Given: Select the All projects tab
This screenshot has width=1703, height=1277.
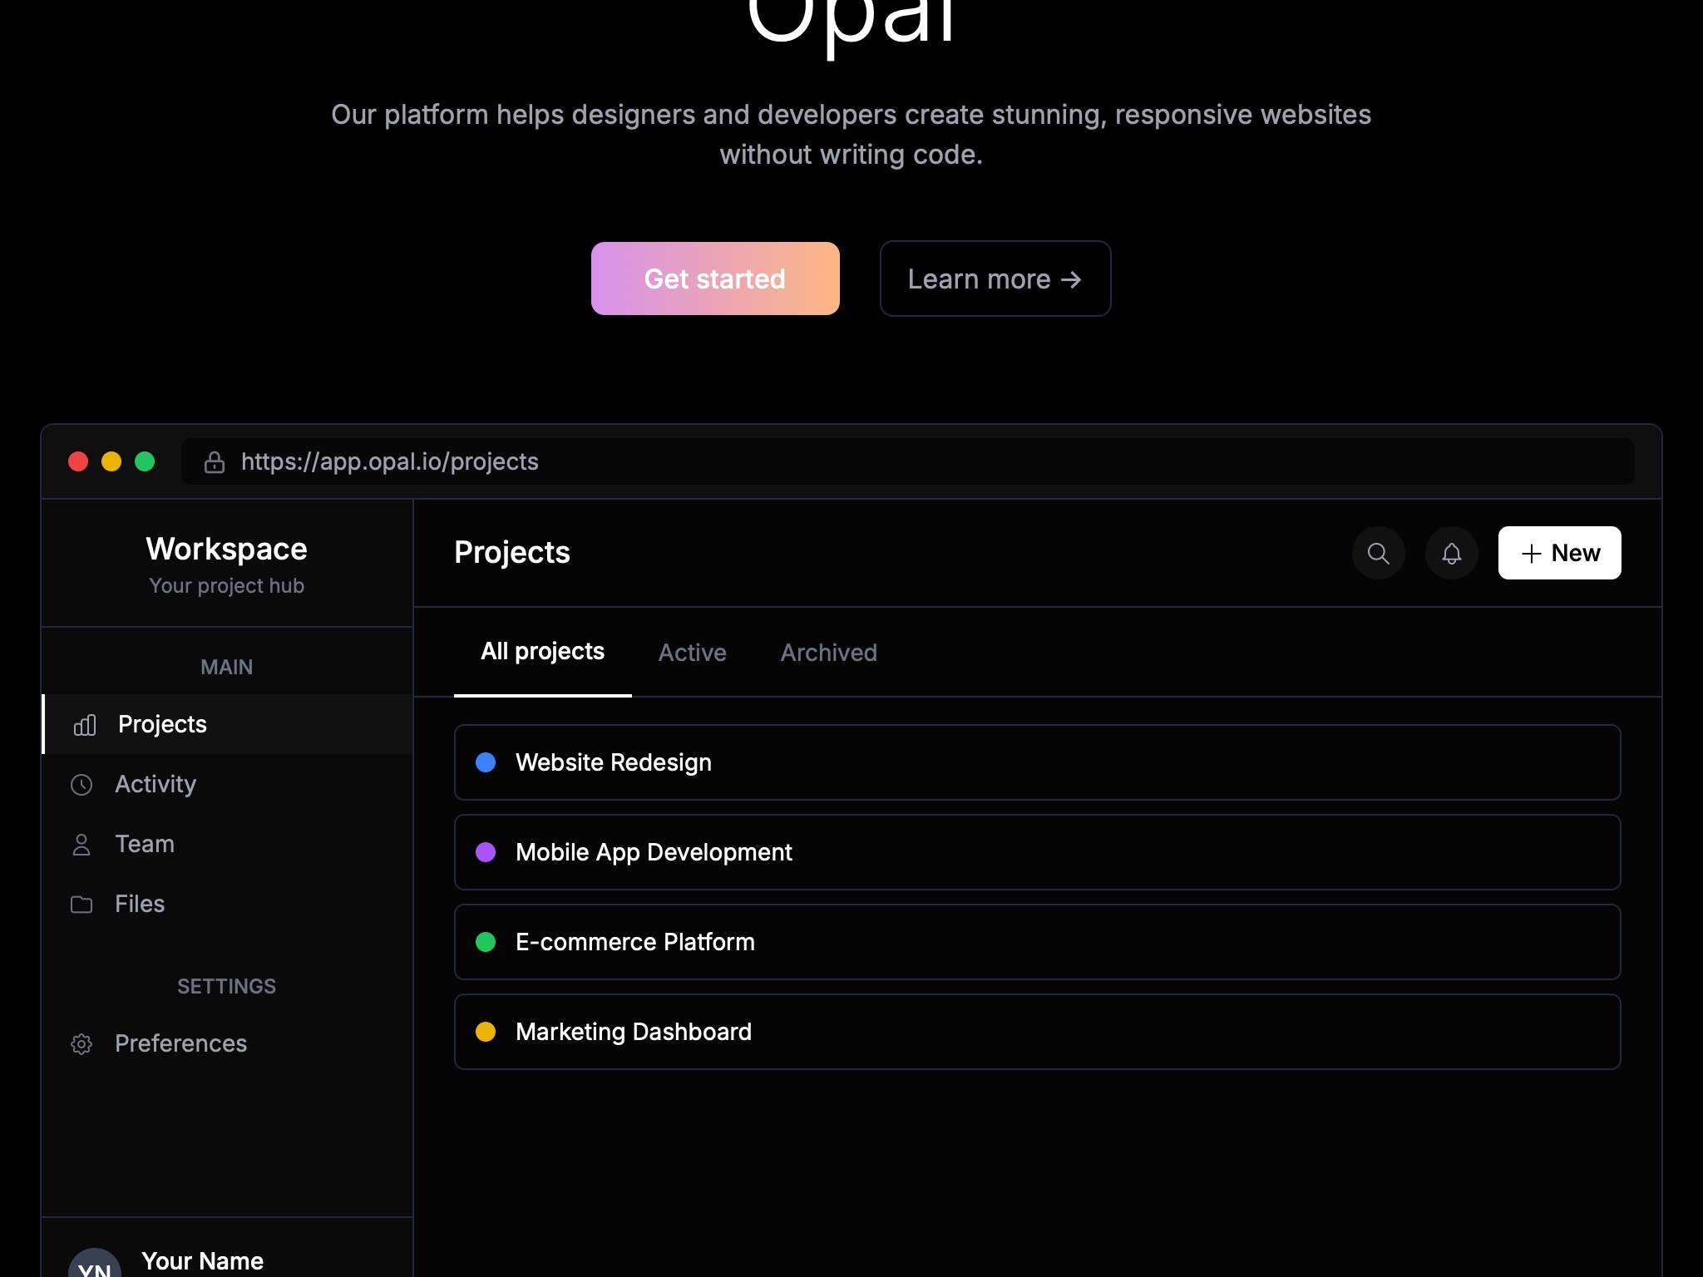Looking at the screenshot, I should [x=543, y=652].
